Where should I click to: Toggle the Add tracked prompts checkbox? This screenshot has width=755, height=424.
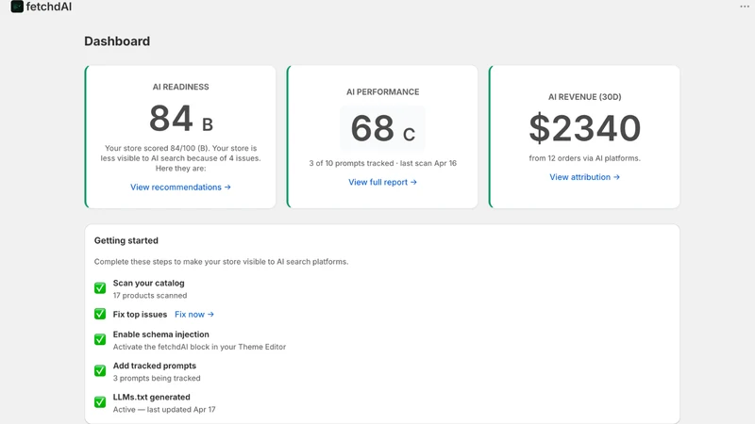[100, 370]
